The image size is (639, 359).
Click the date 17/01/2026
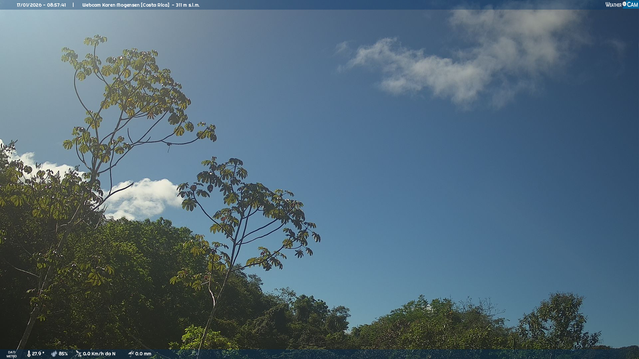(x=29, y=5)
